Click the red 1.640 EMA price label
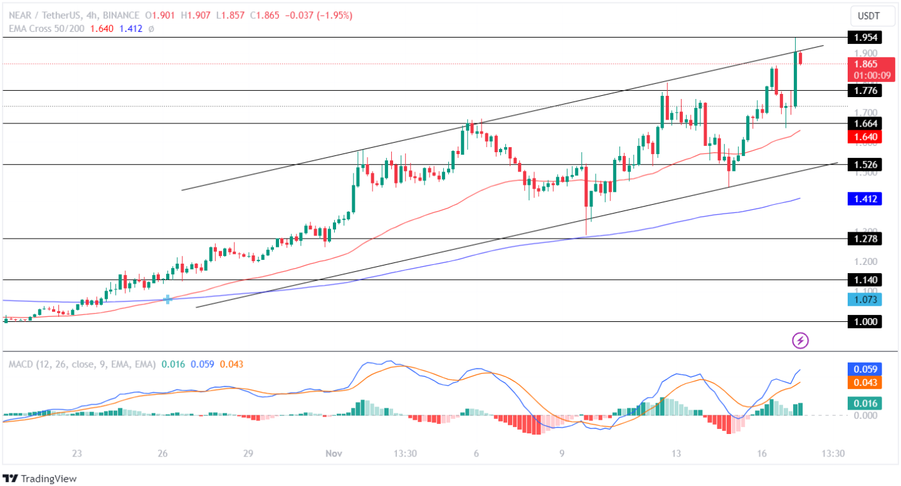The height and width of the screenshot is (486, 901). click(864, 137)
